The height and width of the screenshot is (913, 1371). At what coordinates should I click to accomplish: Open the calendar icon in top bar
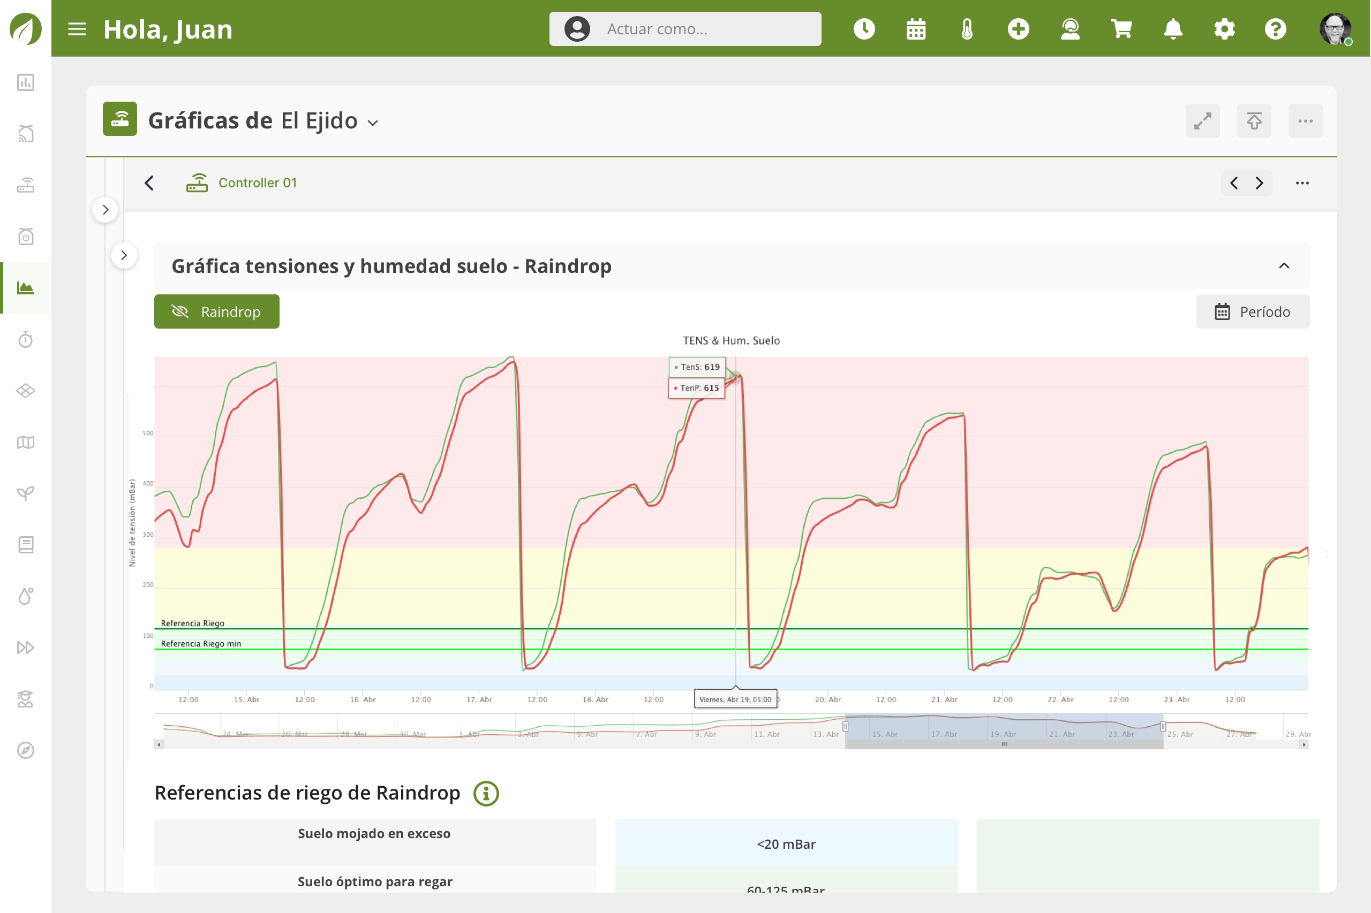(x=916, y=29)
